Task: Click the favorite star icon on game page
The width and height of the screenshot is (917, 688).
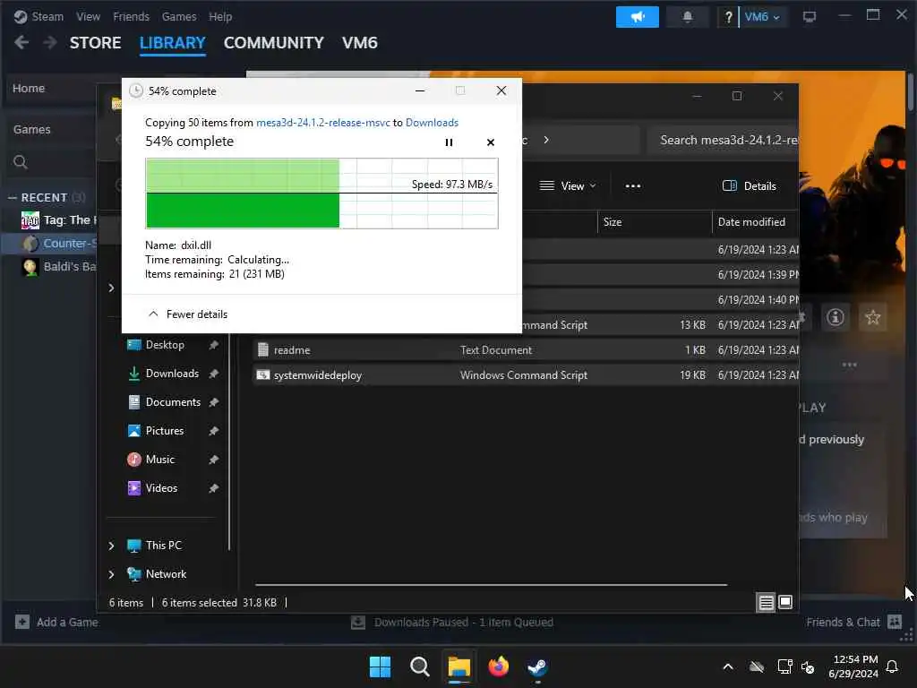Action: tap(872, 317)
